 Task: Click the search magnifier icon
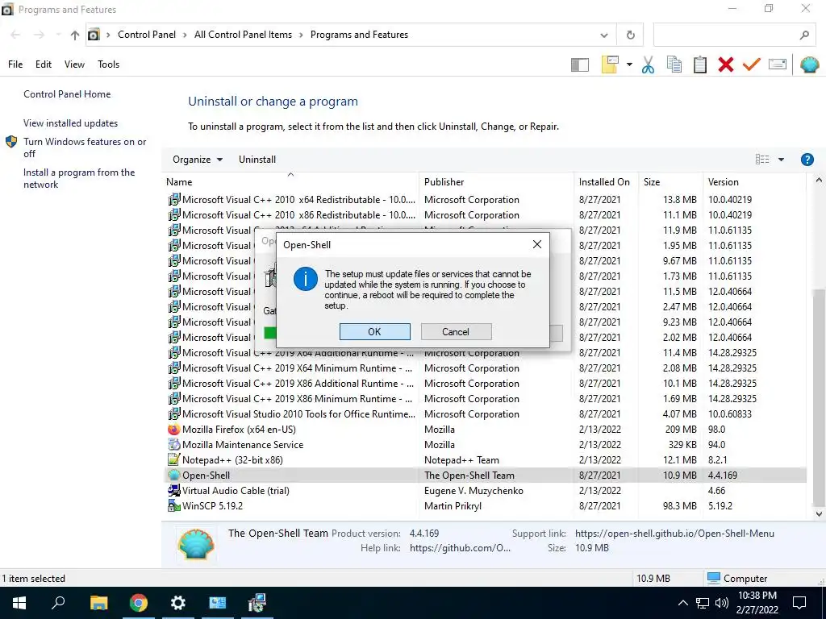[804, 35]
